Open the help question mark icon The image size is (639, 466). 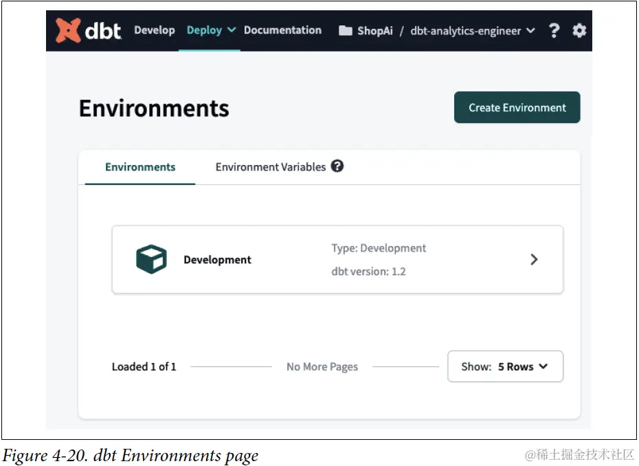[x=554, y=30]
